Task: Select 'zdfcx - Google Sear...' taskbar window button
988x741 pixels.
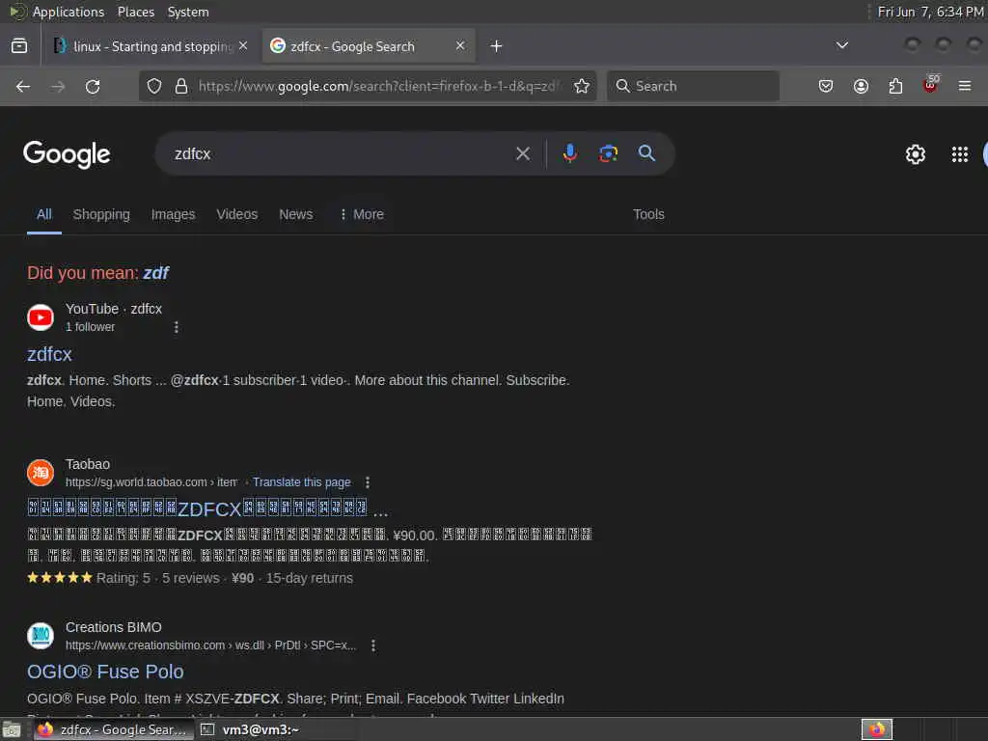Action: (114, 729)
